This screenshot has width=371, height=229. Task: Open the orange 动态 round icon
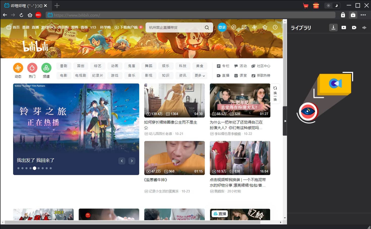[x=18, y=68]
